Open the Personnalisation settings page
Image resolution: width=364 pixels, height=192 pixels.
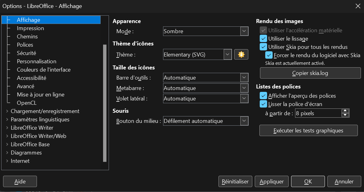pos(36,61)
